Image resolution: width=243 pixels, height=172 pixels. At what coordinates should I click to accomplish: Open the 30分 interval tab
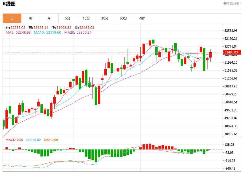click(105, 18)
